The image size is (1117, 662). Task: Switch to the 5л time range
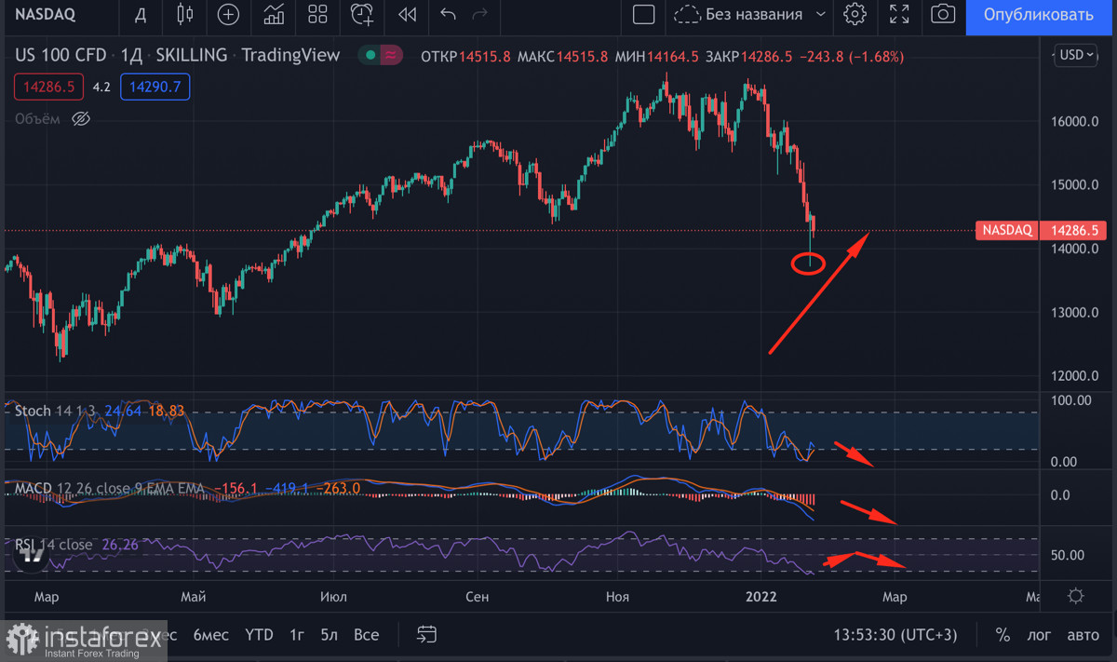click(x=329, y=634)
